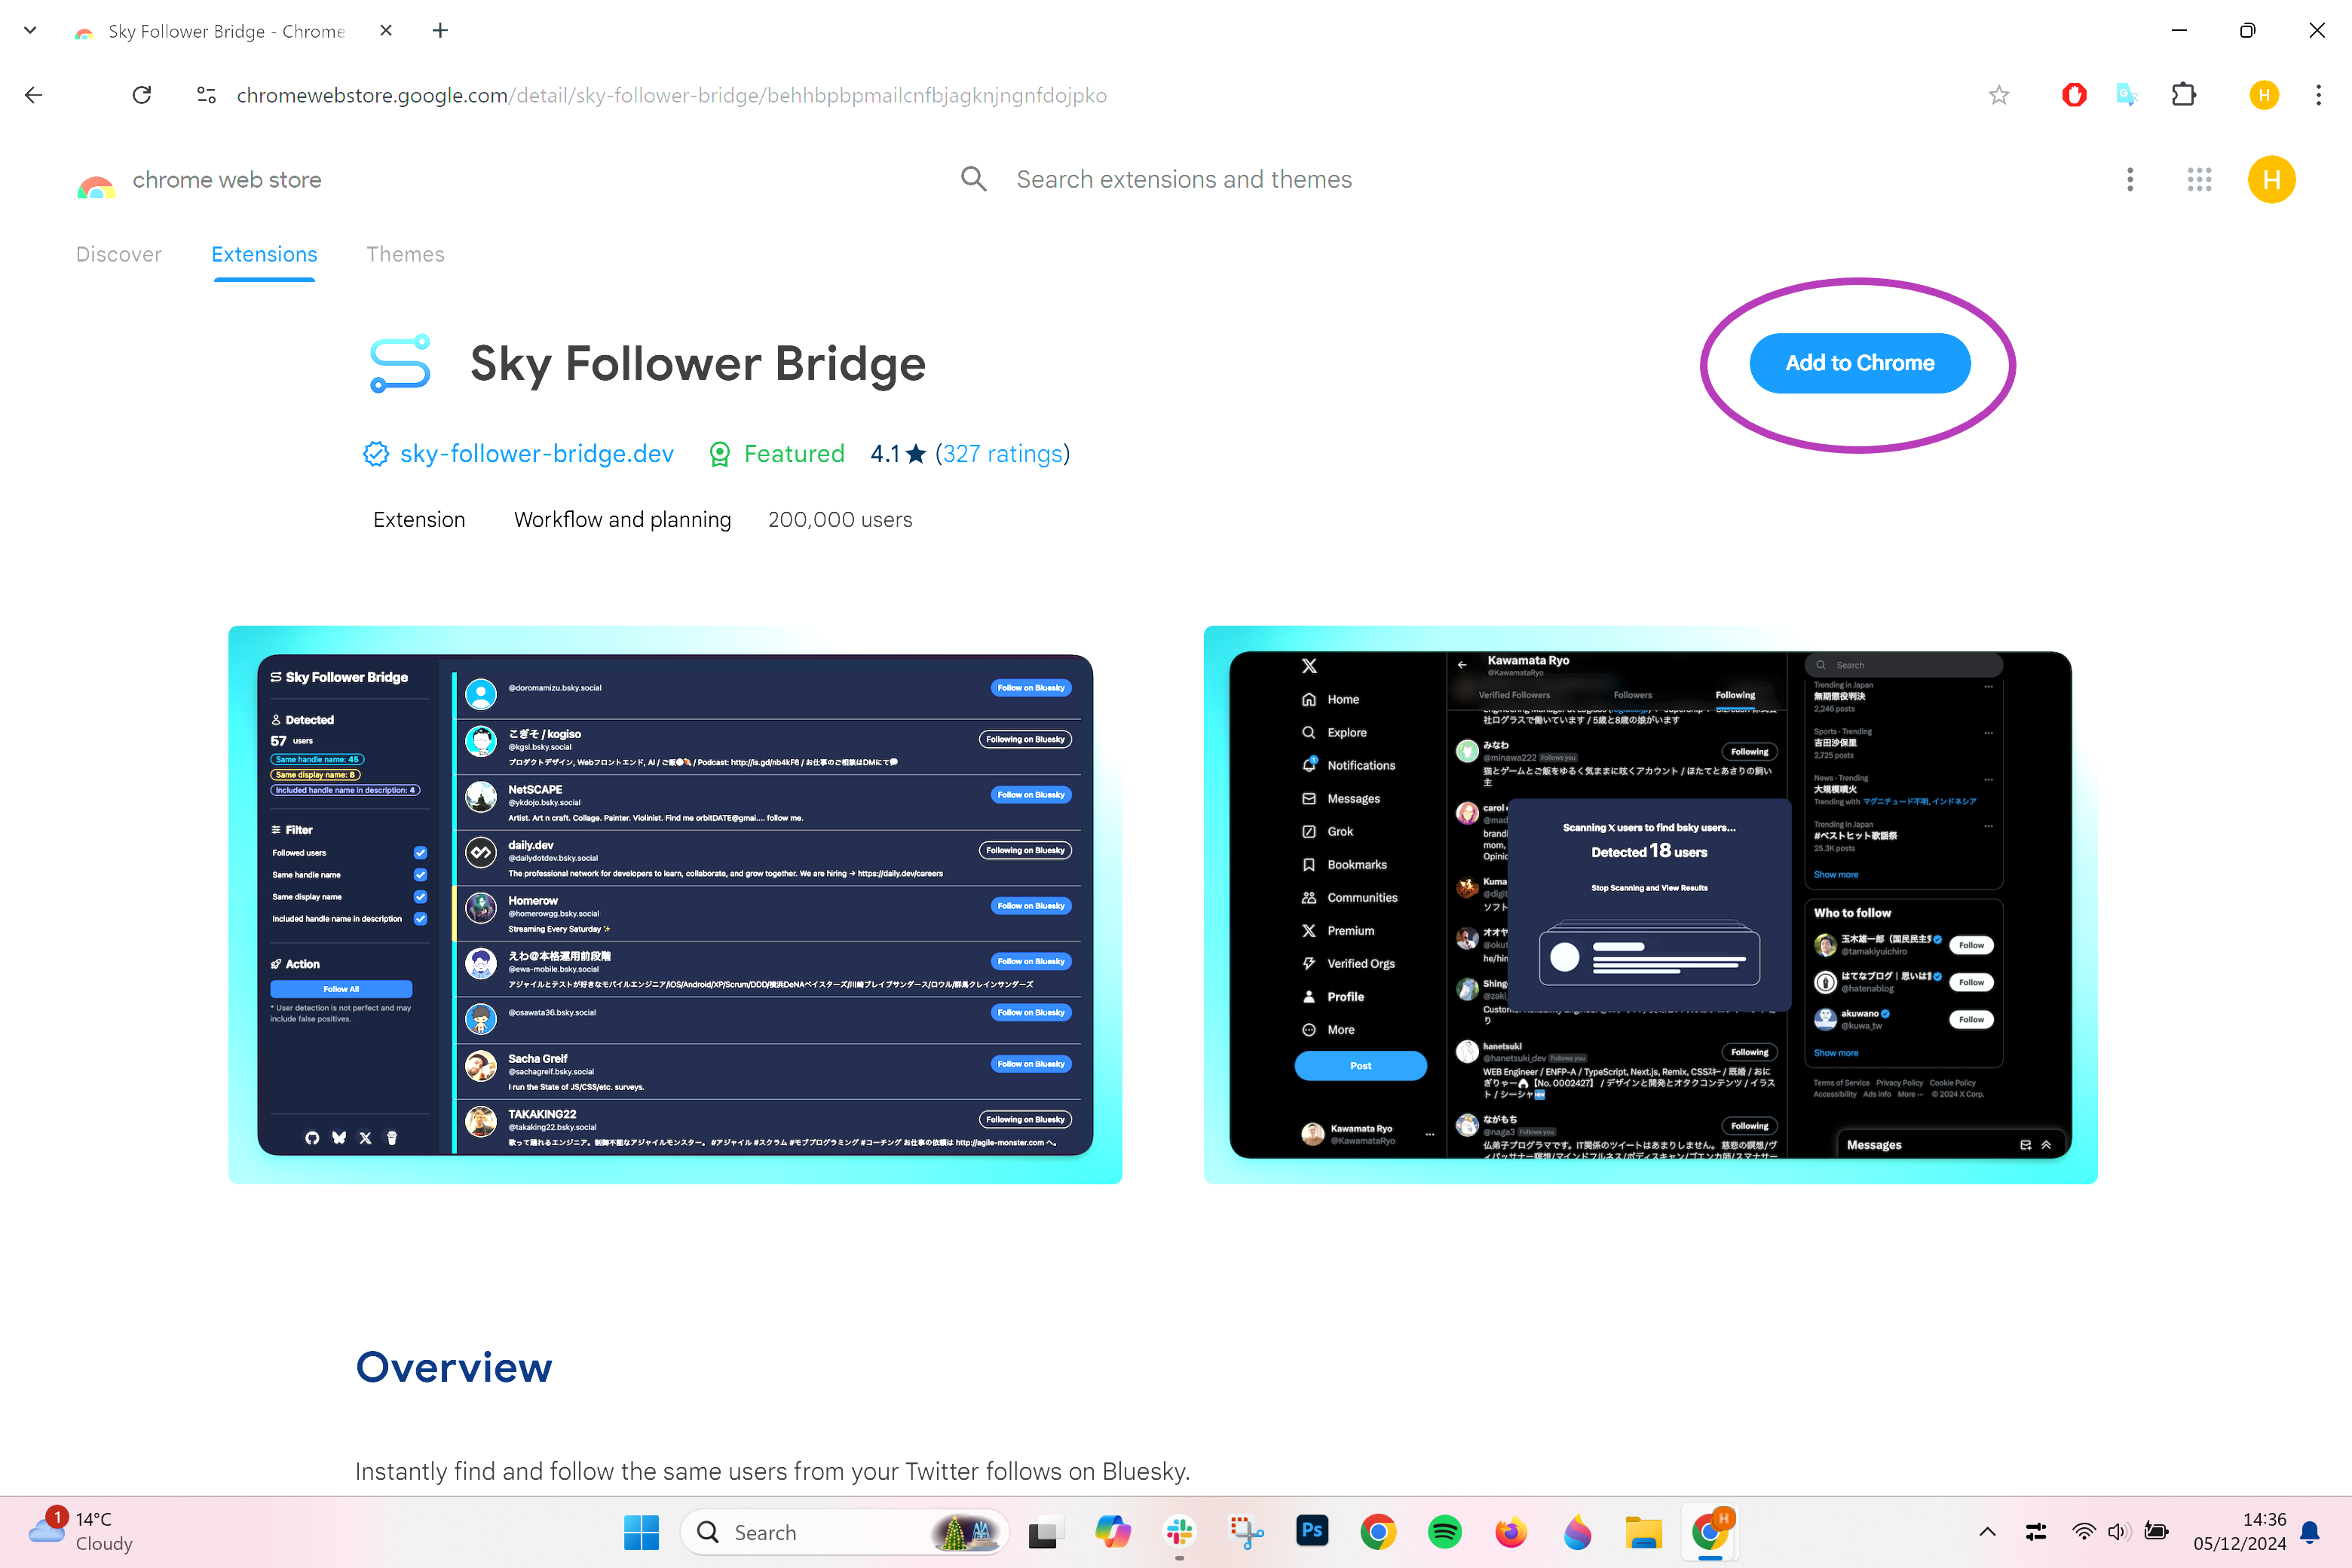The image size is (2352, 1568).
Task: Open a new tab with plus button
Action: [440, 30]
